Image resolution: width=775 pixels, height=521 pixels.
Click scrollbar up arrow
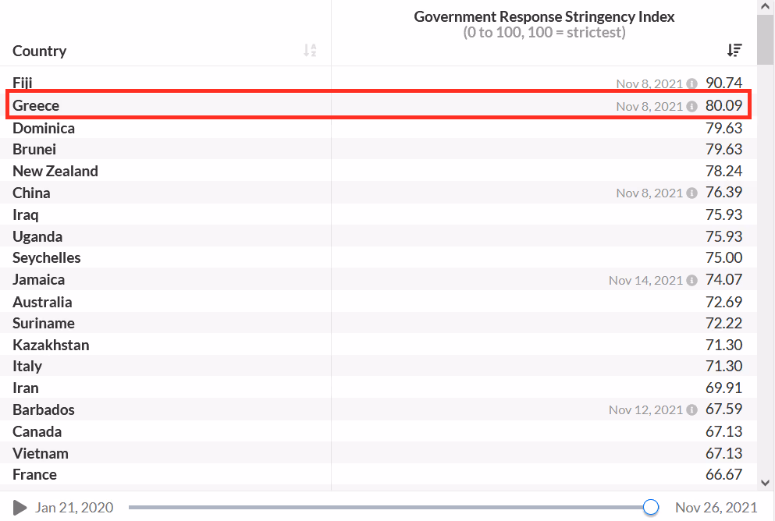[x=766, y=6]
